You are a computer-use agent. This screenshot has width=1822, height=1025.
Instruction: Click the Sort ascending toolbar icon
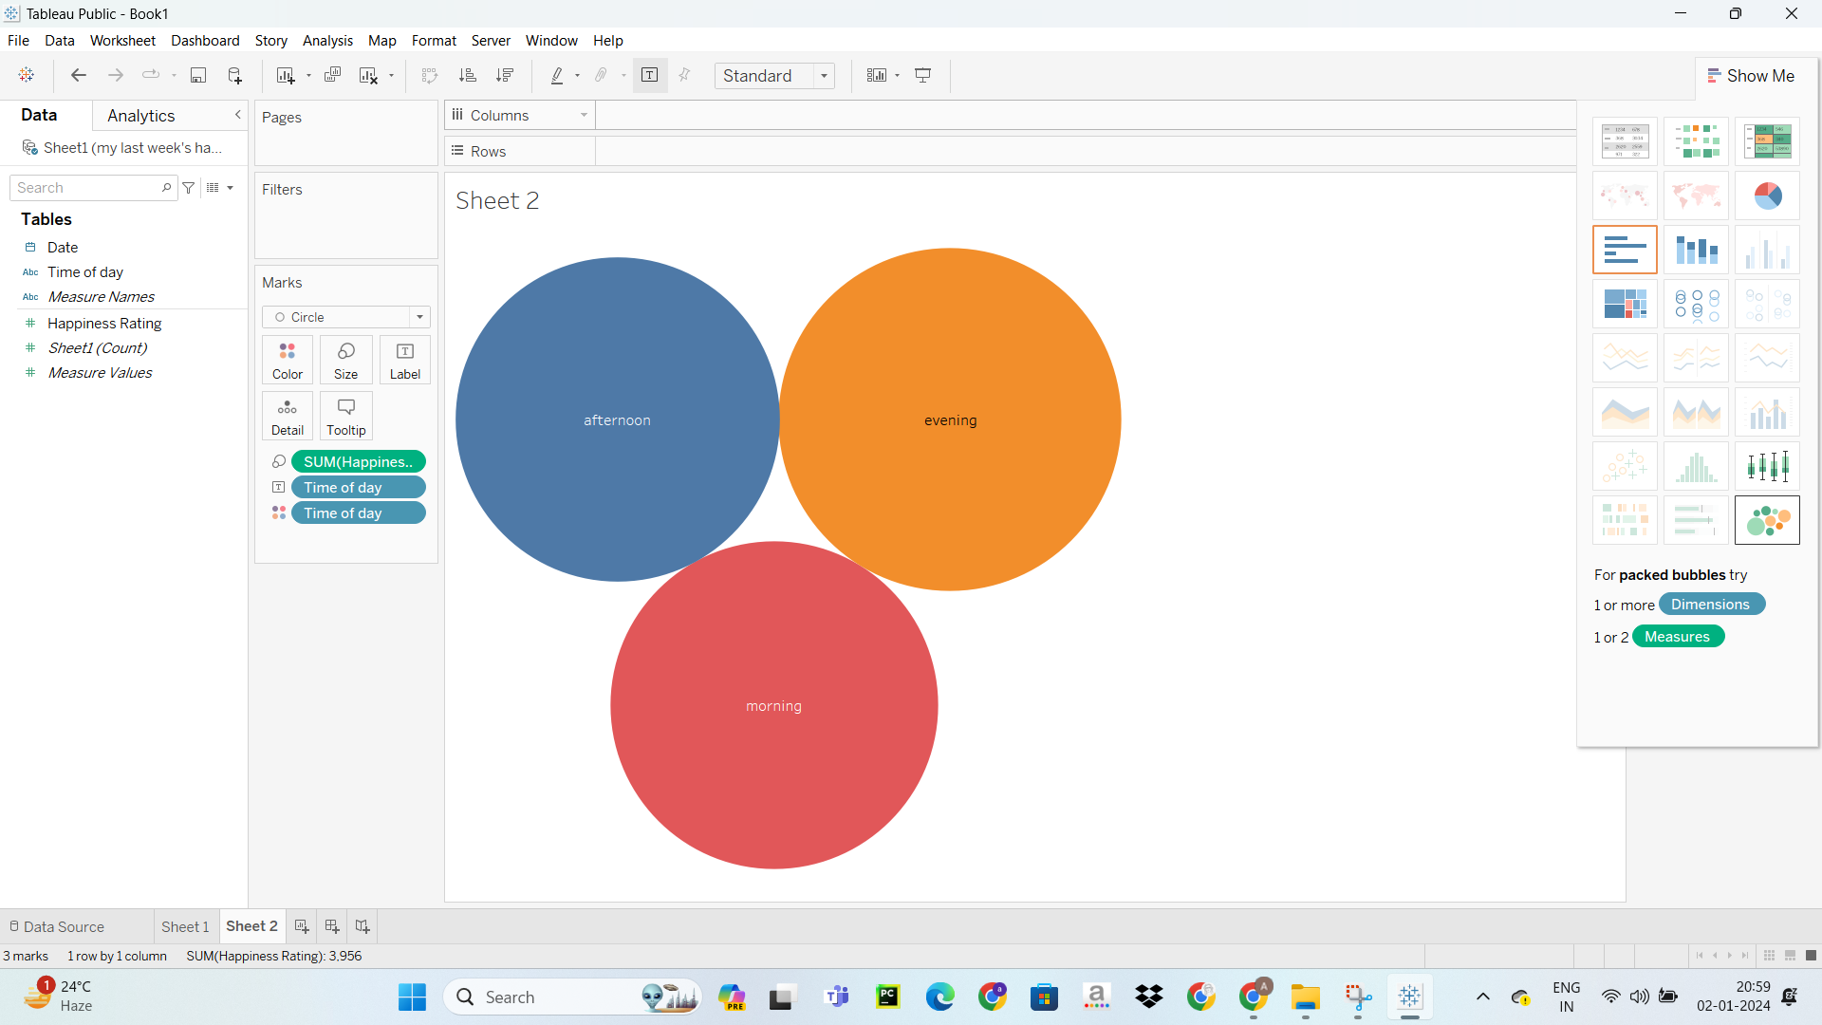click(x=468, y=75)
